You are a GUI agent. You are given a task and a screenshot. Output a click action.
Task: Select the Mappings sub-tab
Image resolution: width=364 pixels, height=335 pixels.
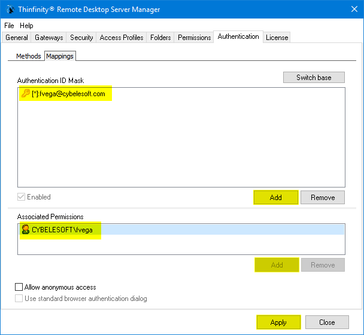60,56
